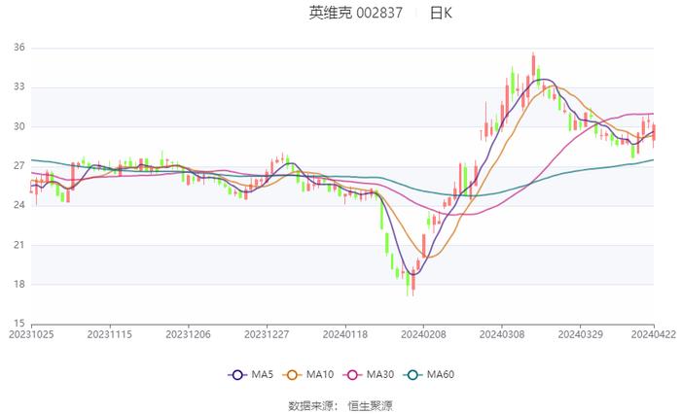
Task: Click the 36 value on the price axis
Action: coord(19,48)
